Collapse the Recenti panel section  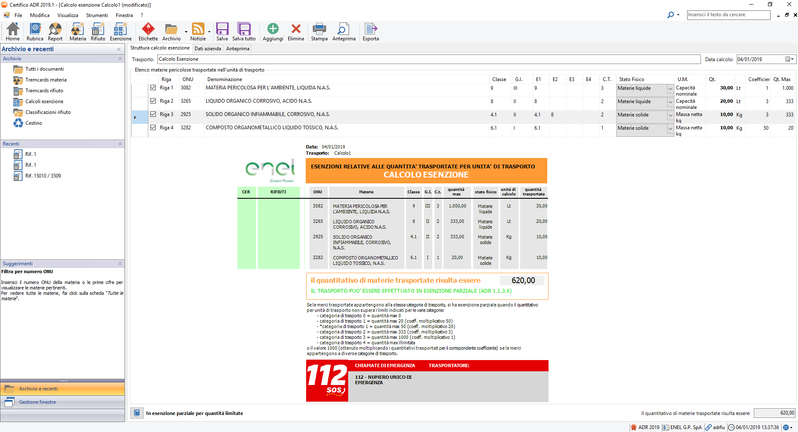click(x=120, y=144)
